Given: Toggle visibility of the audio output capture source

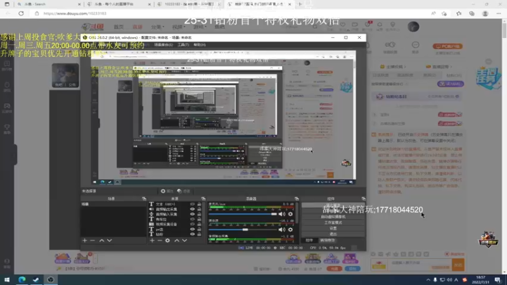Looking at the screenshot, I should click(193, 209).
